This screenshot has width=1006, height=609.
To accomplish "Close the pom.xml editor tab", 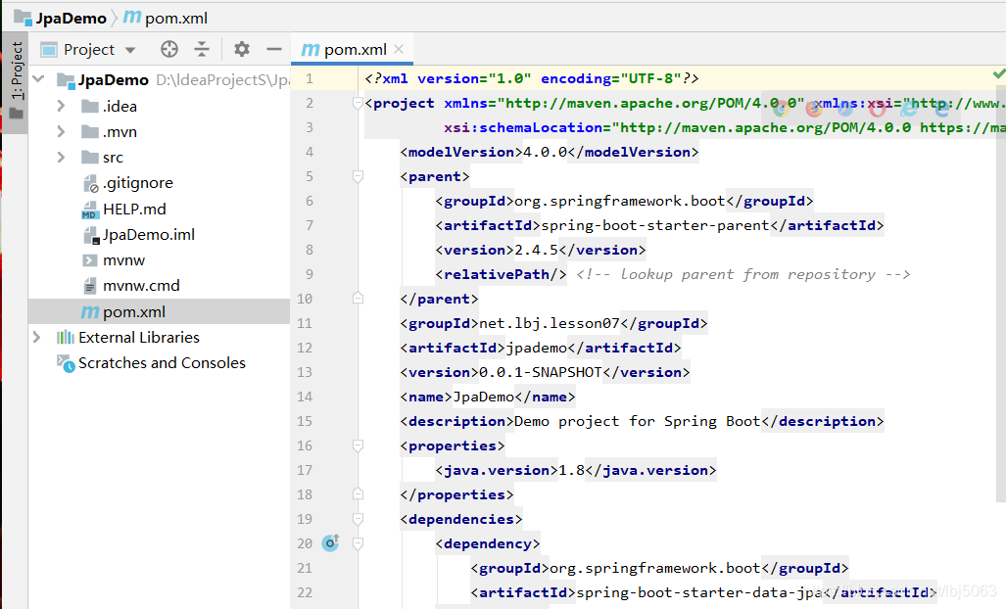I will [399, 49].
